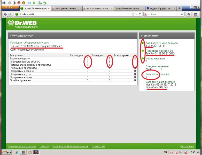Click the Антивирус Dr.Web включен status text

click(162, 43)
